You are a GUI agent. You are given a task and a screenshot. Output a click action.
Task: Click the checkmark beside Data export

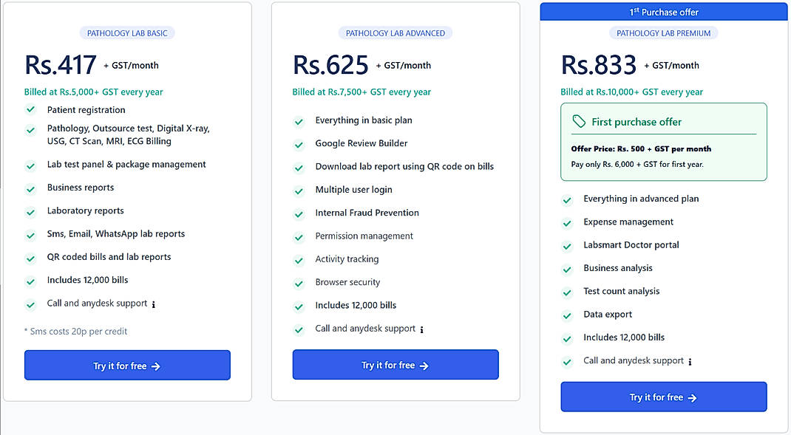click(x=567, y=314)
